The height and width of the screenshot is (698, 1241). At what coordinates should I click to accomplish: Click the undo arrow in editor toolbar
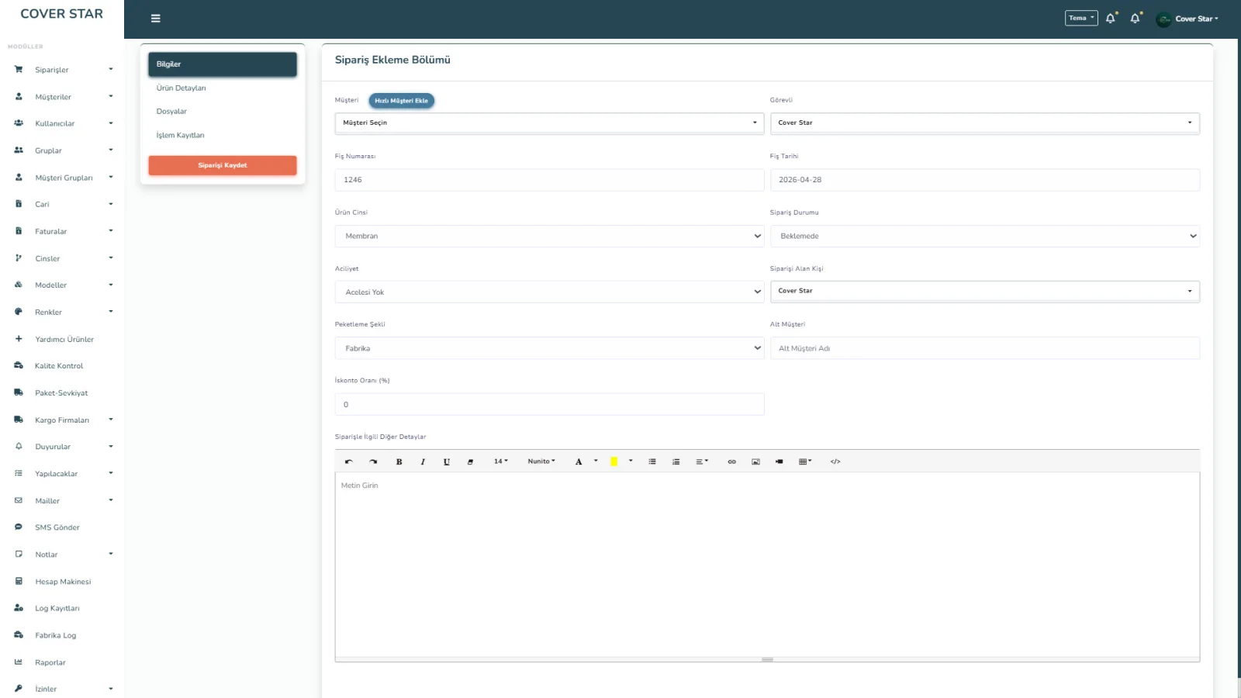point(349,461)
